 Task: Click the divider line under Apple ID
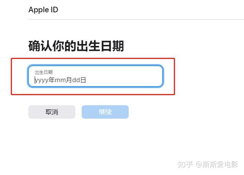pos(136,20)
